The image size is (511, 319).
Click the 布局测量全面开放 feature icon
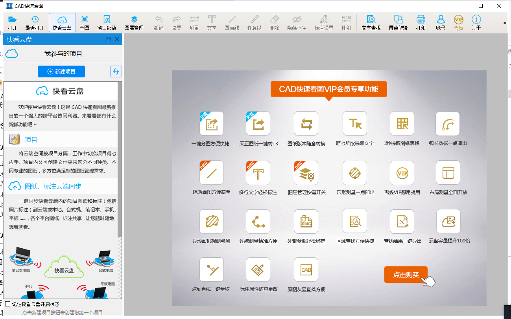pos(448,172)
